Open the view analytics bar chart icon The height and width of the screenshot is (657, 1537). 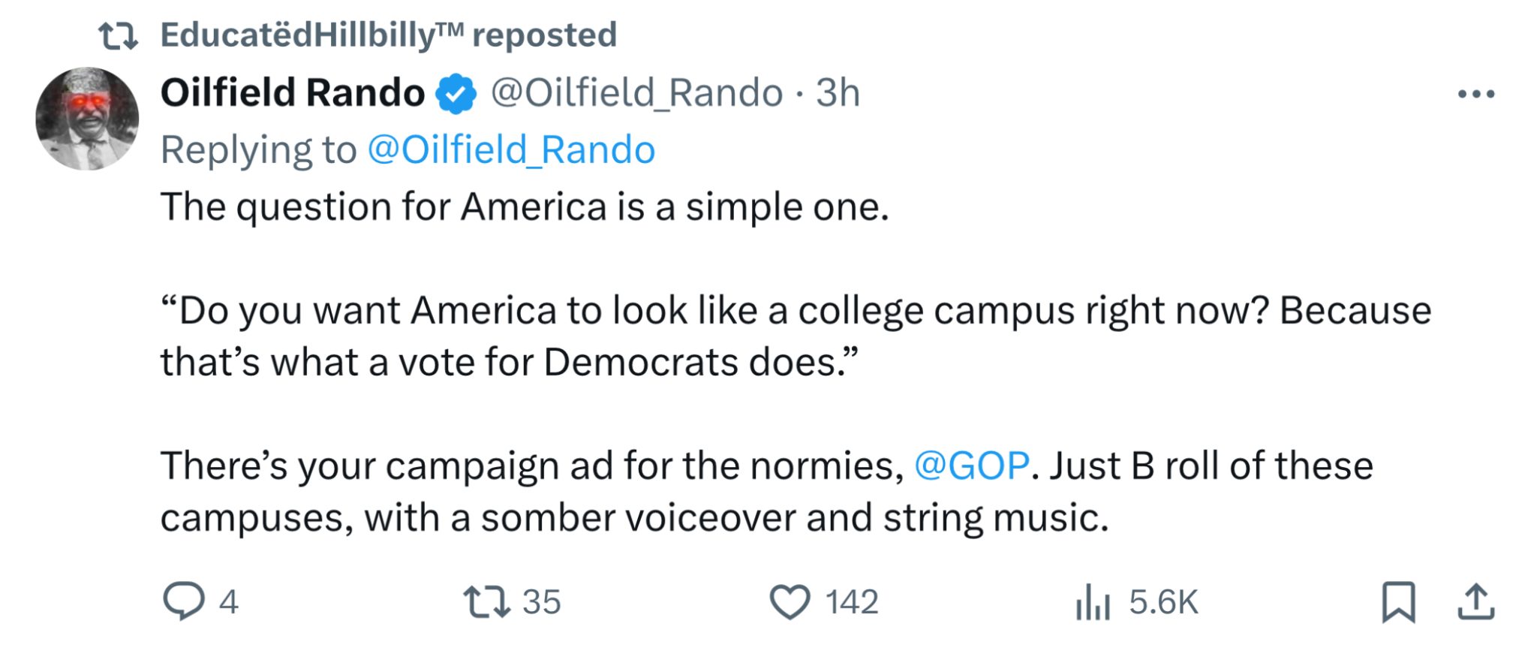pos(1092,602)
